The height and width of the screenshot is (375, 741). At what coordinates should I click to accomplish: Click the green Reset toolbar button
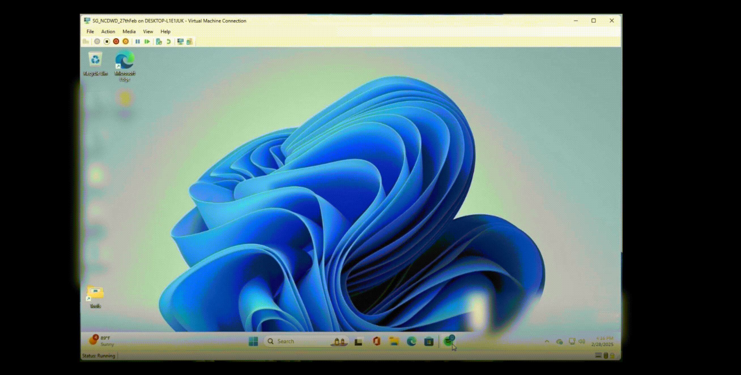click(x=147, y=41)
